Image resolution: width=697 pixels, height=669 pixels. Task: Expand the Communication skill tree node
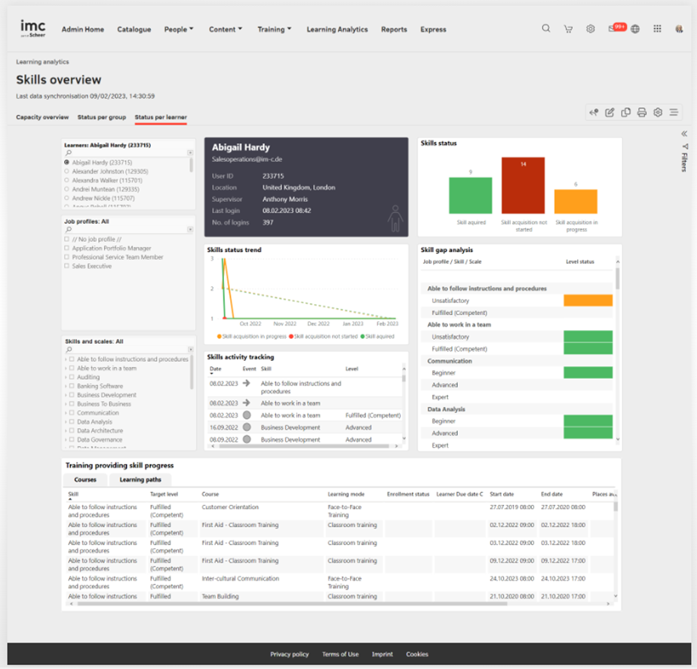pos(66,413)
